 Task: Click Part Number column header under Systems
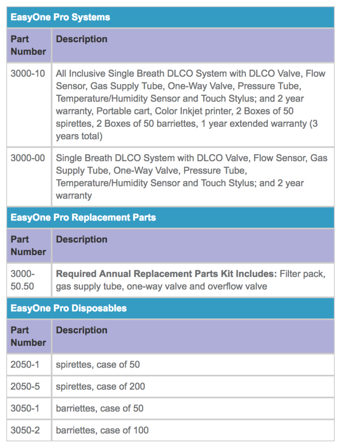coord(28,45)
